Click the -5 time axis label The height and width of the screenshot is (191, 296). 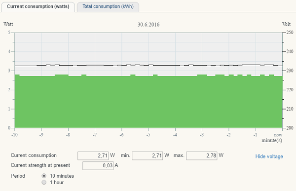(x=148, y=135)
